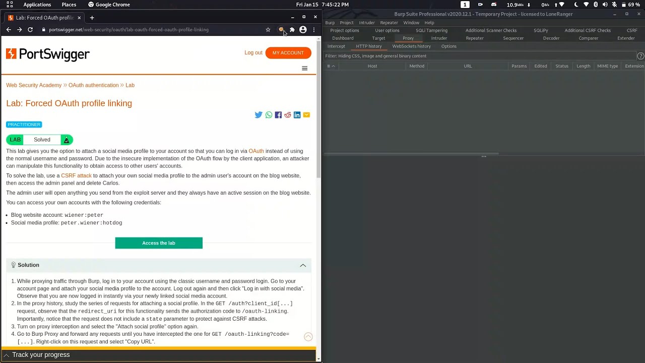The height and width of the screenshot is (363, 645).
Task: Switch to the Intercept sub-tab
Action: [336, 46]
